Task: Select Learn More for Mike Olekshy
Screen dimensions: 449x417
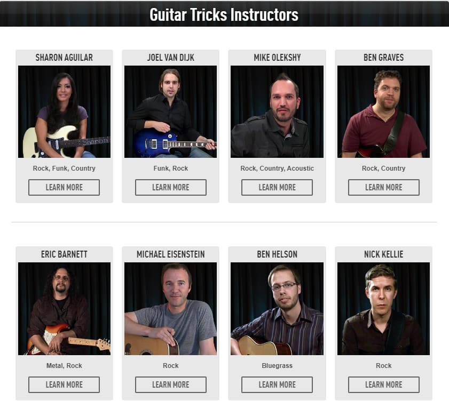Action: tap(277, 187)
